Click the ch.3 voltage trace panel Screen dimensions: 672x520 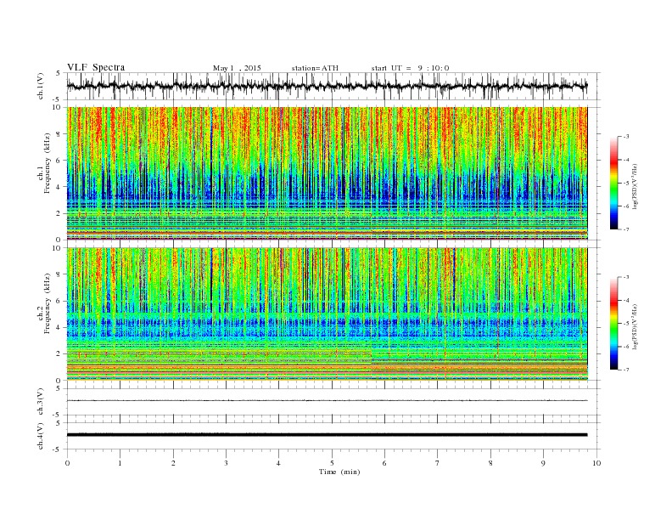click(333, 402)
